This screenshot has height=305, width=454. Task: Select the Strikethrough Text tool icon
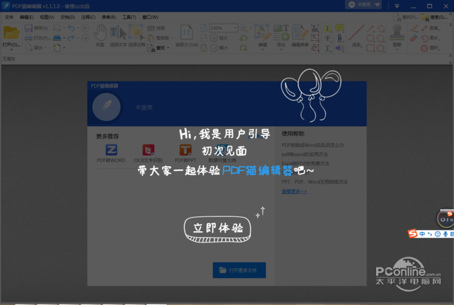coord(328,38)
